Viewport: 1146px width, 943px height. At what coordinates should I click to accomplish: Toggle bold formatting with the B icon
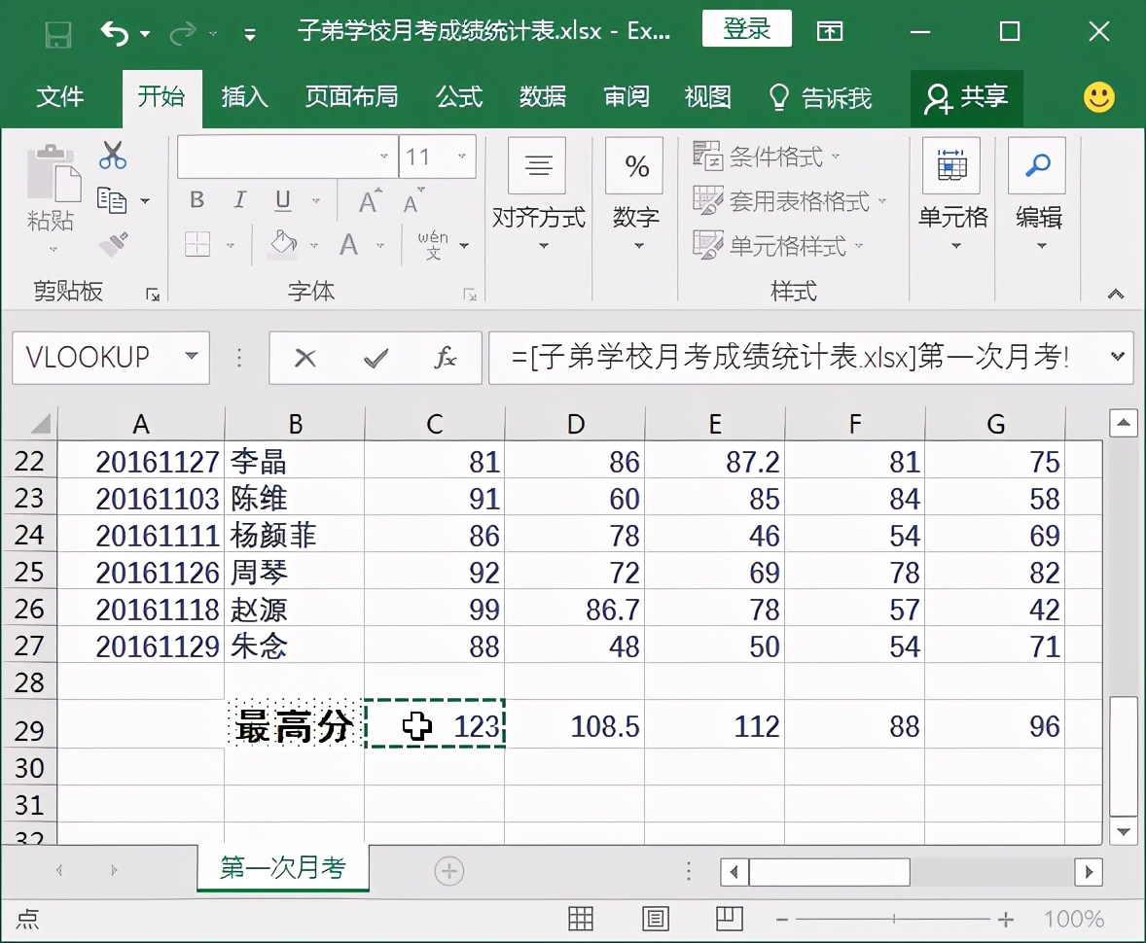(197, 199)
